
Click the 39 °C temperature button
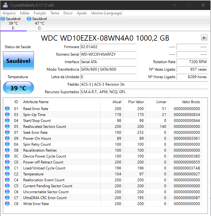click(18, 88)
